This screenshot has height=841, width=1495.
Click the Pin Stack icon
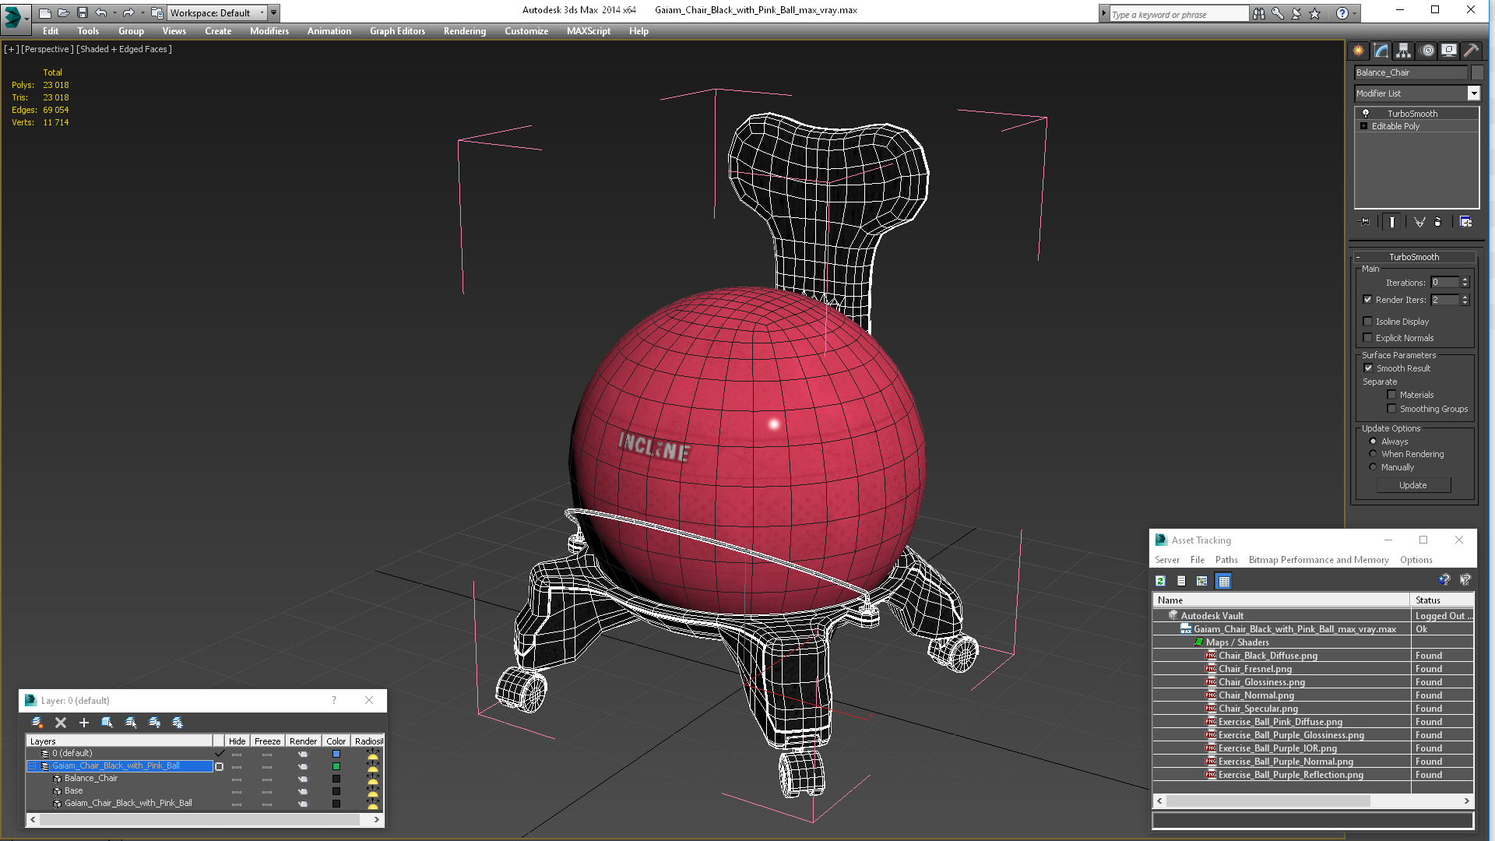coord(1365,222)
